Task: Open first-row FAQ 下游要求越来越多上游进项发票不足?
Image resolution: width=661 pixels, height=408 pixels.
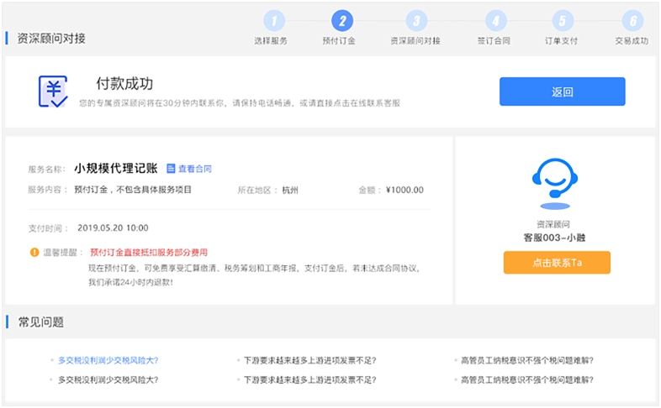Action: [x=309, y=360]
